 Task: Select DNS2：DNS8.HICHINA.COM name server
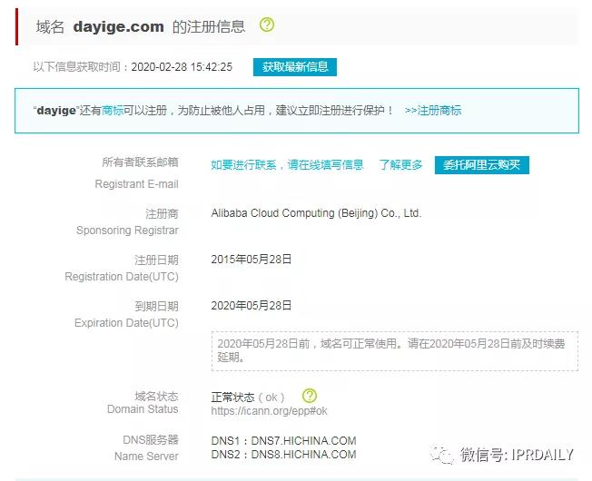tap(283, 454)
